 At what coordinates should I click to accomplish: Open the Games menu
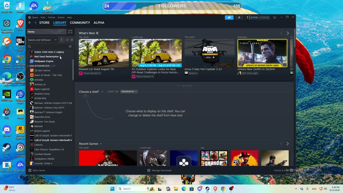61,17
